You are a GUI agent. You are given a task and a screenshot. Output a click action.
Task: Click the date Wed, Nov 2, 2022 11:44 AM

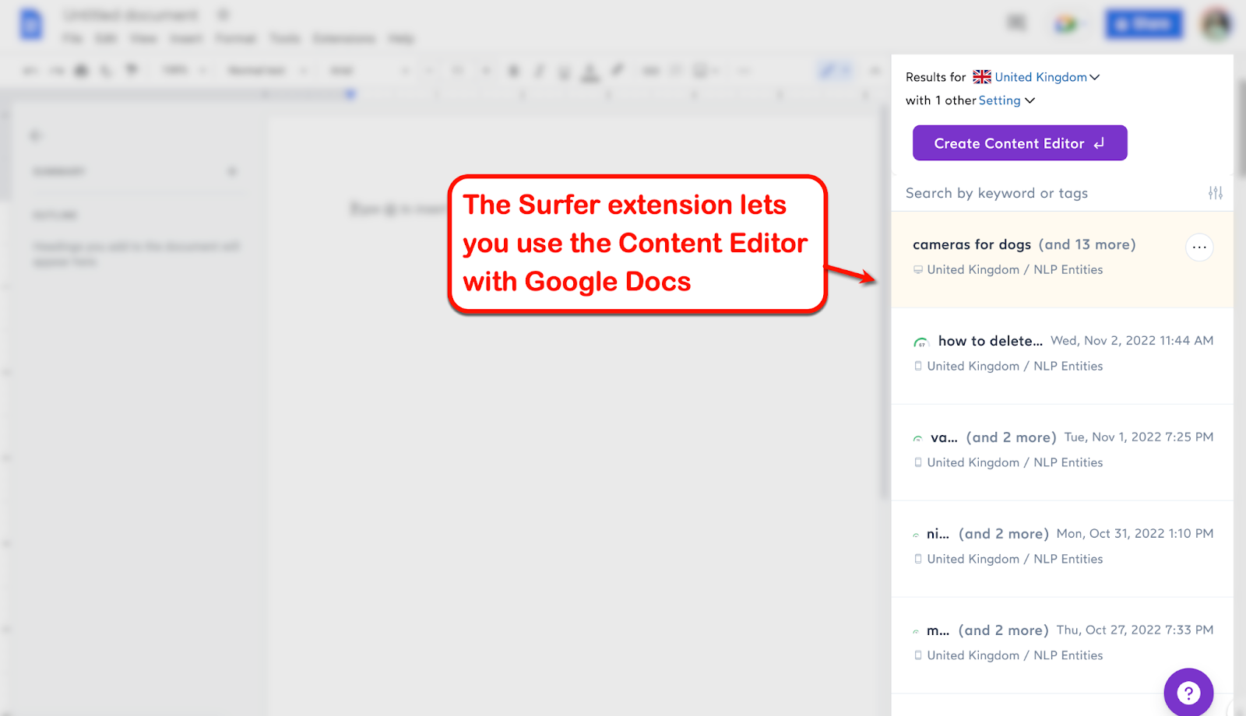pos(1132,341)
